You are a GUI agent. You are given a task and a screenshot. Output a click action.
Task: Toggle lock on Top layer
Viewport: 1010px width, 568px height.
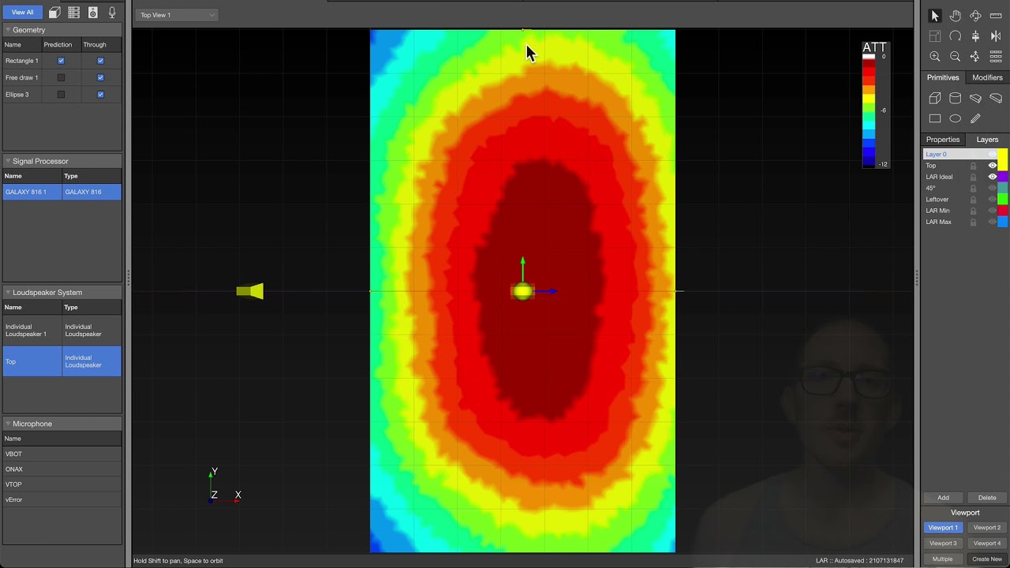973,166
